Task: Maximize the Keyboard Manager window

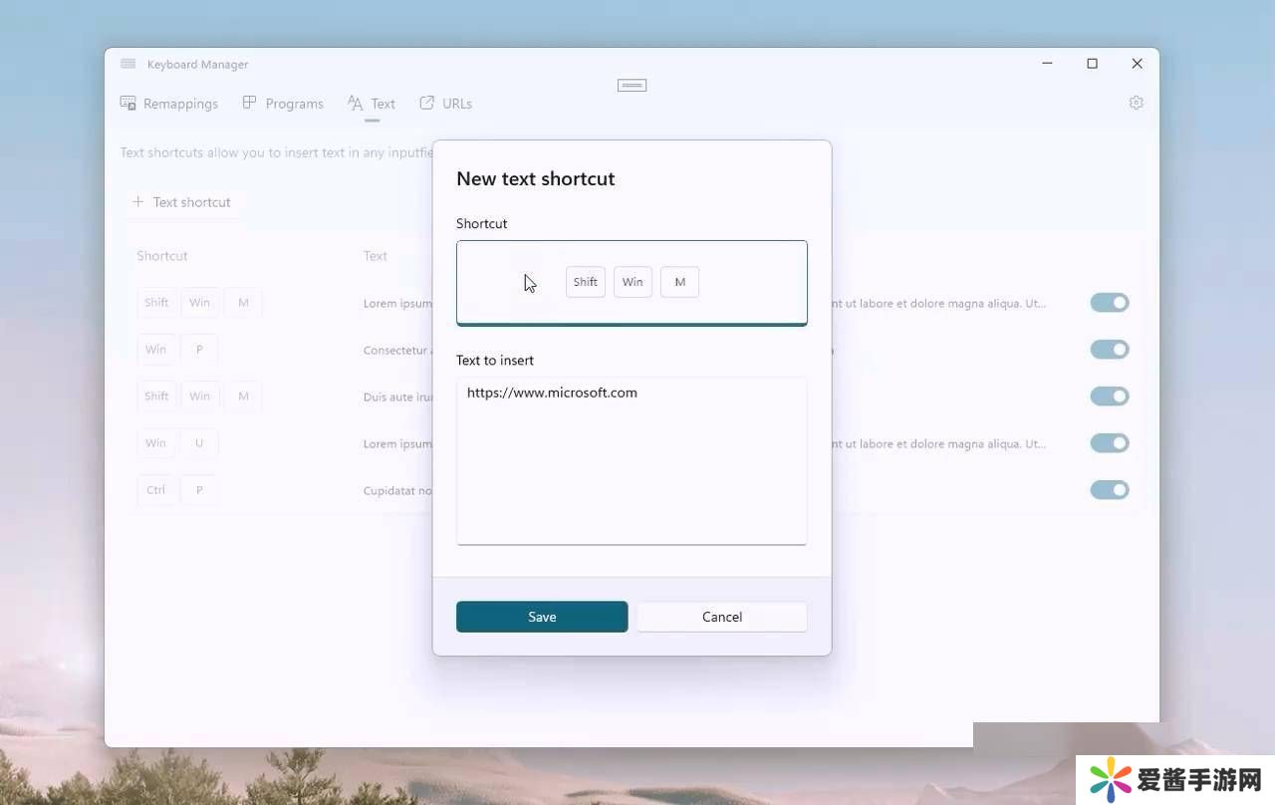Action: coord(1092,64)
